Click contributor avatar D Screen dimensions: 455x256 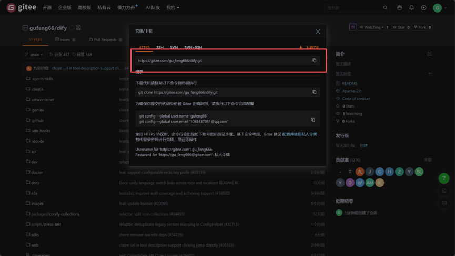pyautogui.click(x=350, y=183)
